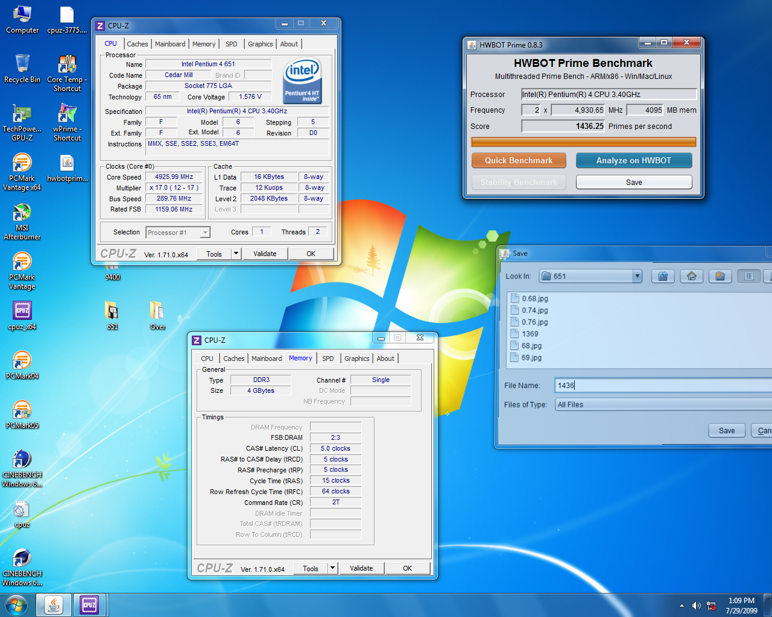772x617 pixels.
Task: Select 0.74.jpg in the file list
Action: [530, 310]
